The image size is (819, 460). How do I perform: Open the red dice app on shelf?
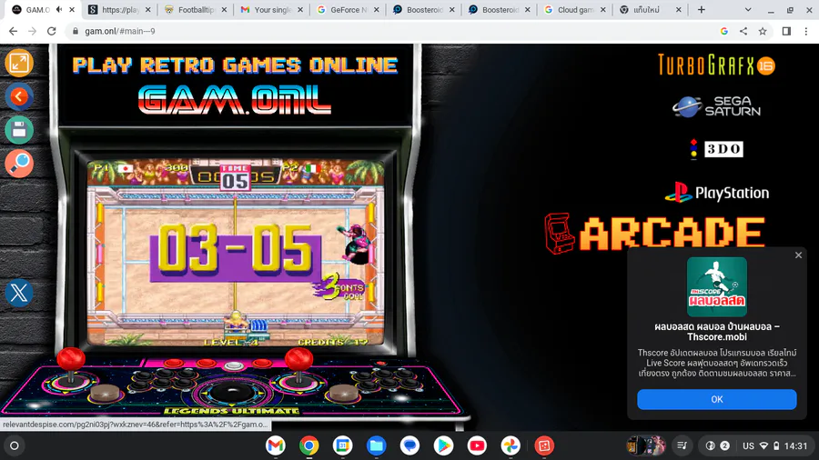coord(544,446)
